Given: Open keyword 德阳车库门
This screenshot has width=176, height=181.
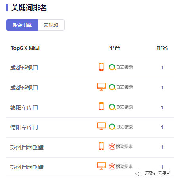Looking at the screenshot, I should click(x=24, y=127).
